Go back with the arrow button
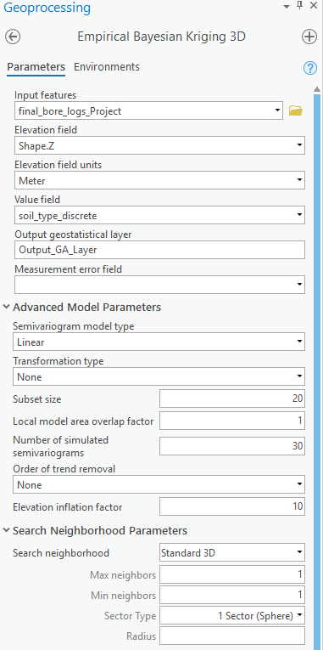 click(x=13, y=37)
